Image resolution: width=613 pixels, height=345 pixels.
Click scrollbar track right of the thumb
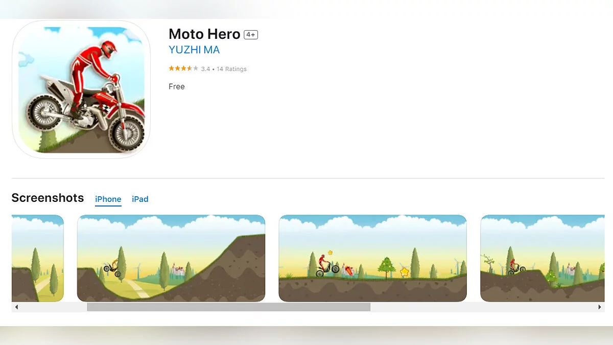click(480, 307)
